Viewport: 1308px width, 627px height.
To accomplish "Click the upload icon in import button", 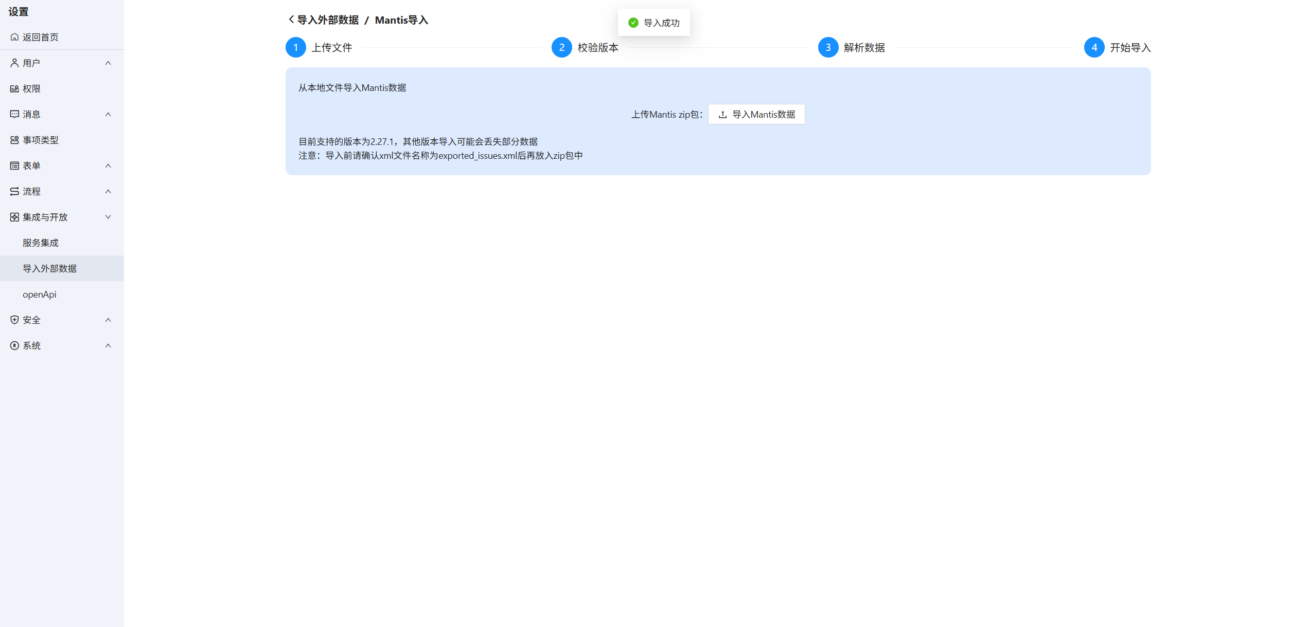I will point(722,115).
